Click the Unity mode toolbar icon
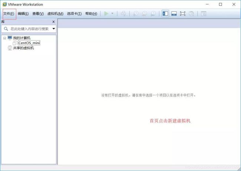241x171 pixels. [x=191, y=13]
